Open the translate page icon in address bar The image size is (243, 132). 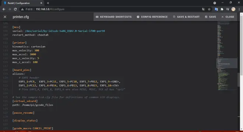point(203,9)
